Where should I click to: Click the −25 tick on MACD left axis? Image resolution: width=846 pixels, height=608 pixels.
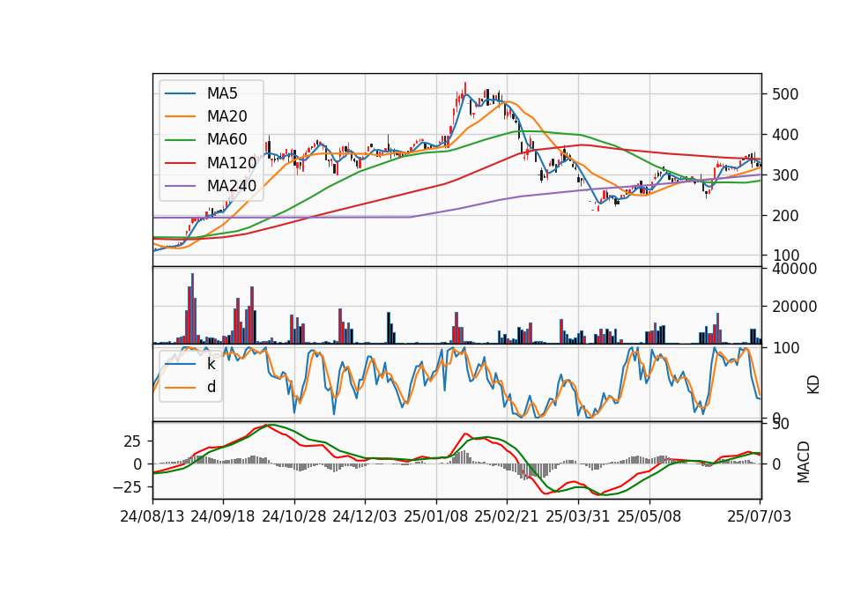coord(127,487)
